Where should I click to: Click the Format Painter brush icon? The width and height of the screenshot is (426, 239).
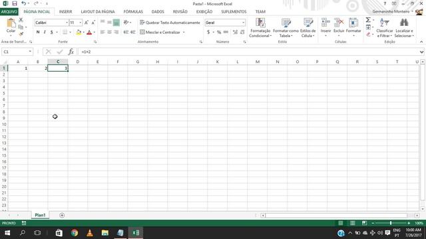(x=21, y=34)
